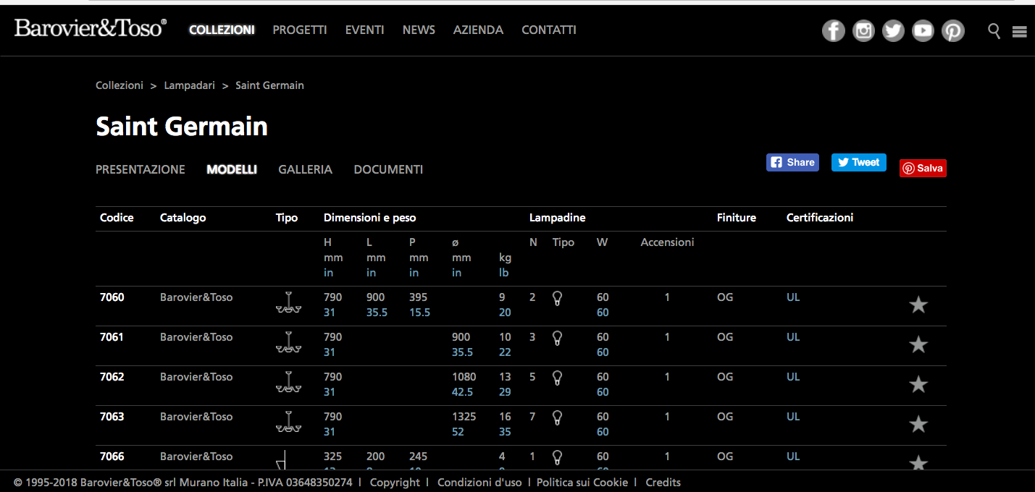
Task: Click the Lampadari breadcrumb link
Action: coord(189,85)
